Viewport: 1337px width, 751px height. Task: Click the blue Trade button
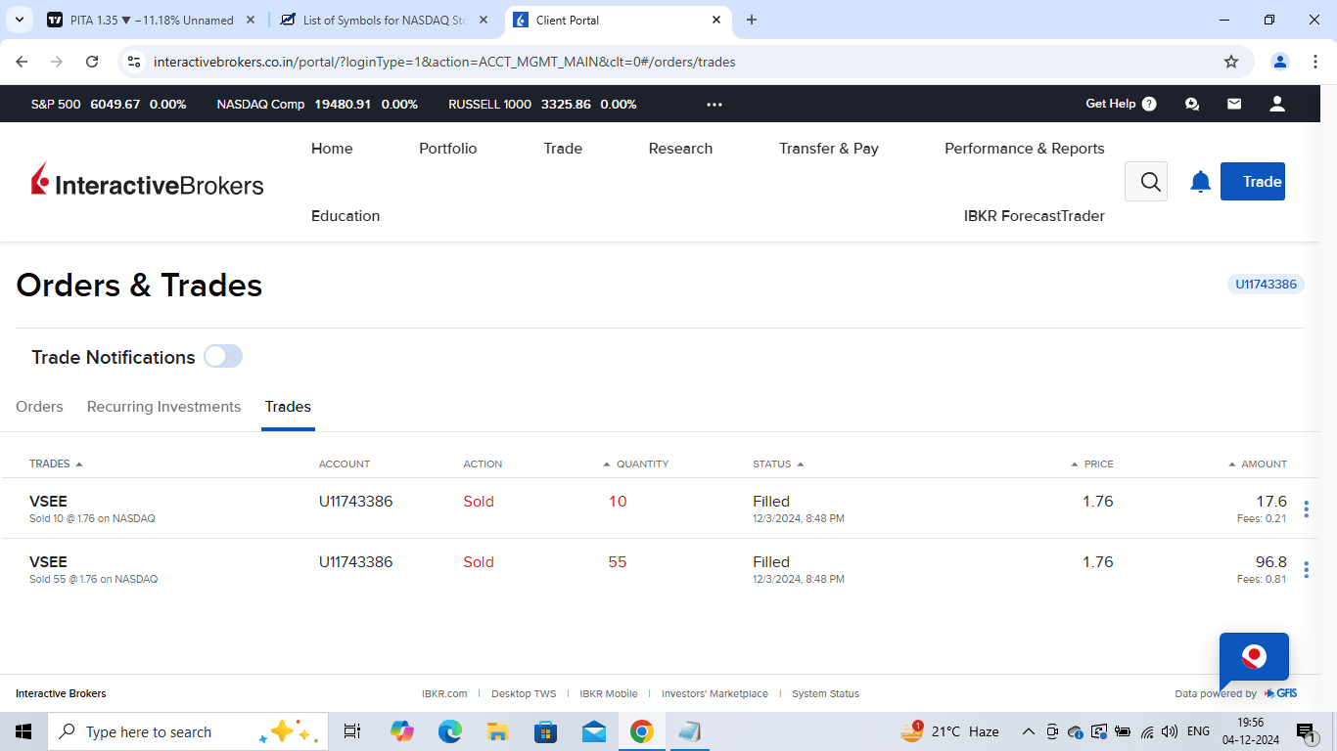1253,181
